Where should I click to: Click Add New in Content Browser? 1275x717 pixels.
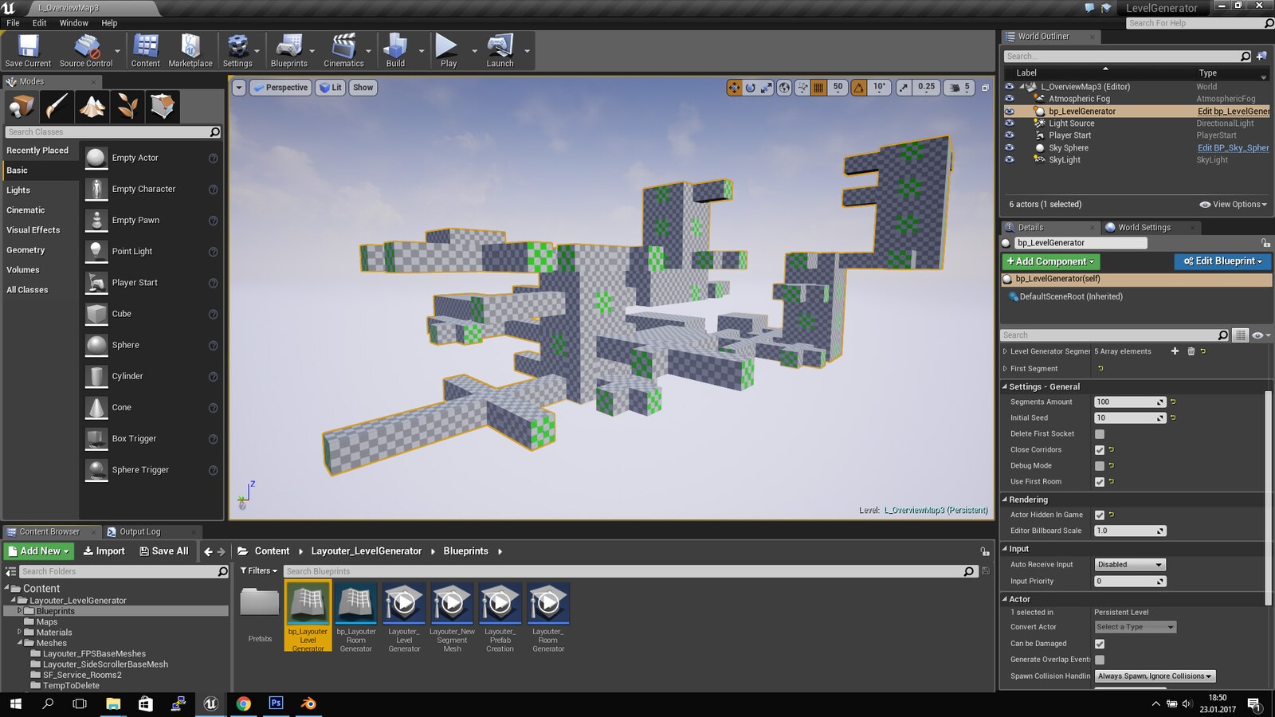(39, 551)
